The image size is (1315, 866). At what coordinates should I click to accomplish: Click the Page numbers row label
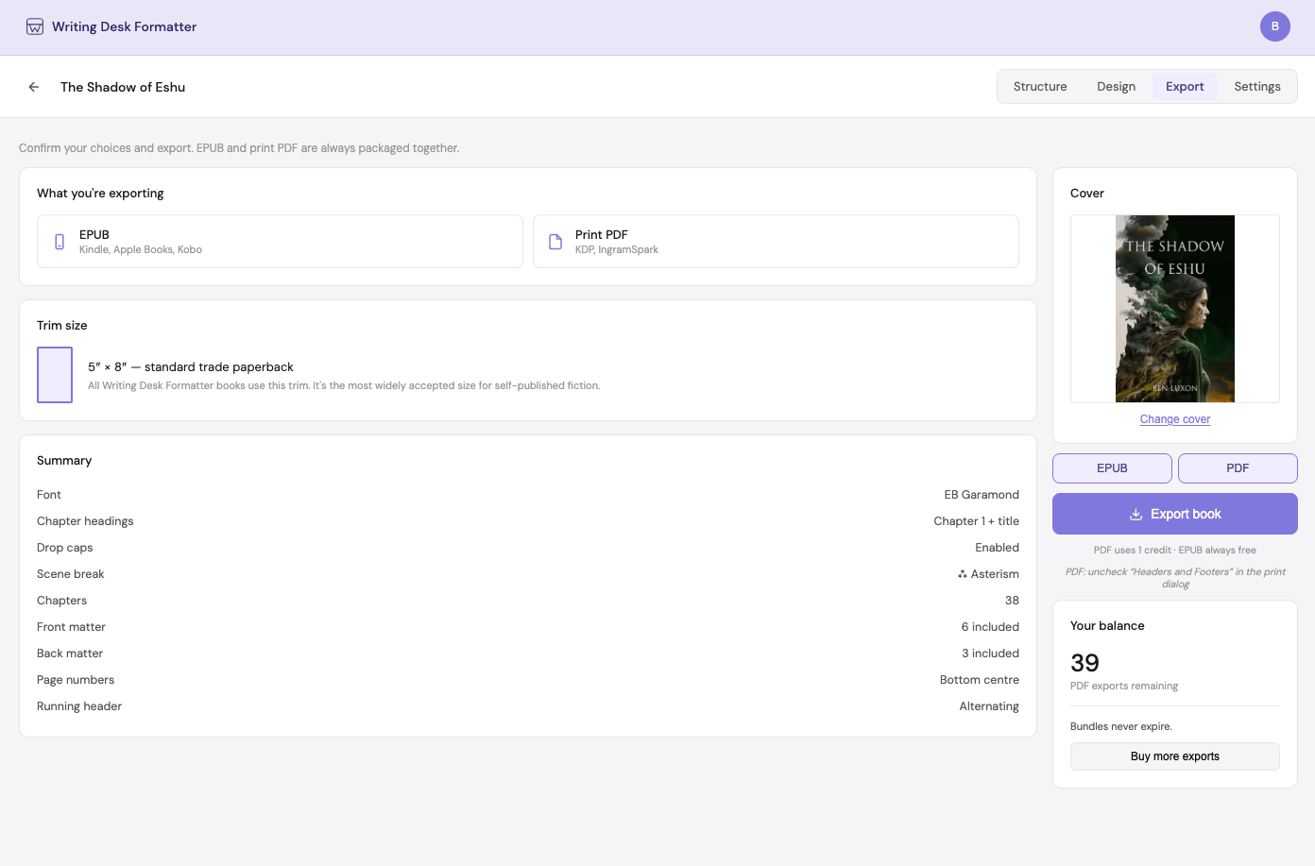click(x=76, y=680)
